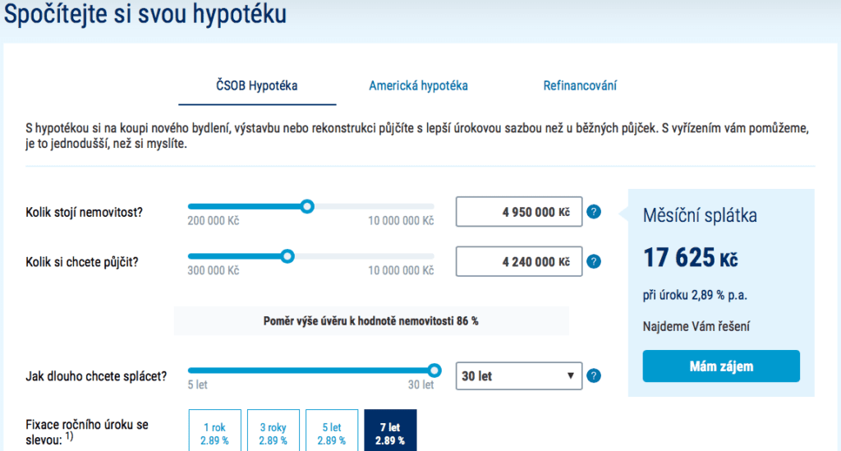Screen dimensions: 841x451
Task: Select 7 let fixation option
Action: click(390, 432)
